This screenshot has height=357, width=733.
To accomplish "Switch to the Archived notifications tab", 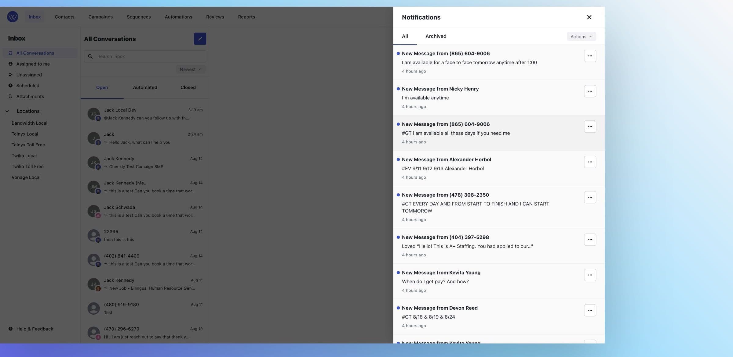I will click(436, 36).
